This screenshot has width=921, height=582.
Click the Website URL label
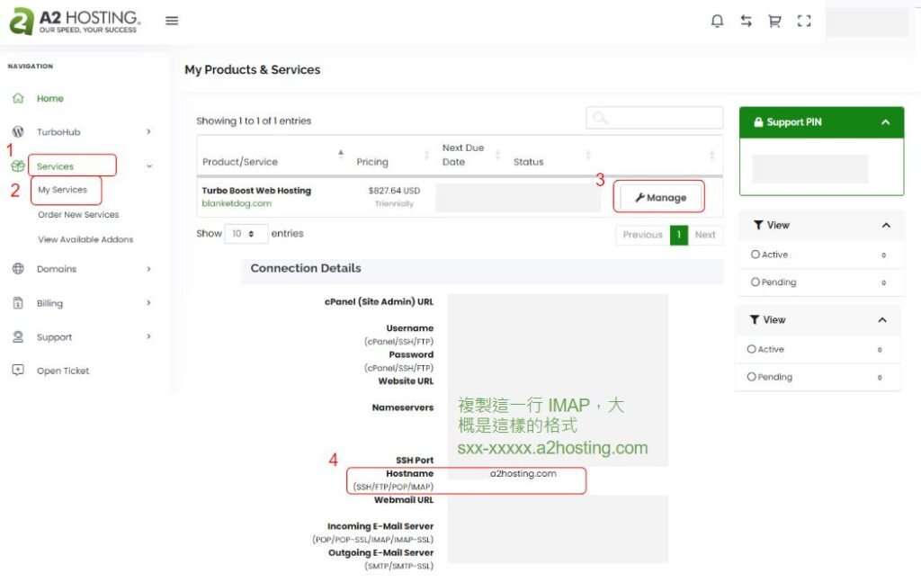coord(406,381)
